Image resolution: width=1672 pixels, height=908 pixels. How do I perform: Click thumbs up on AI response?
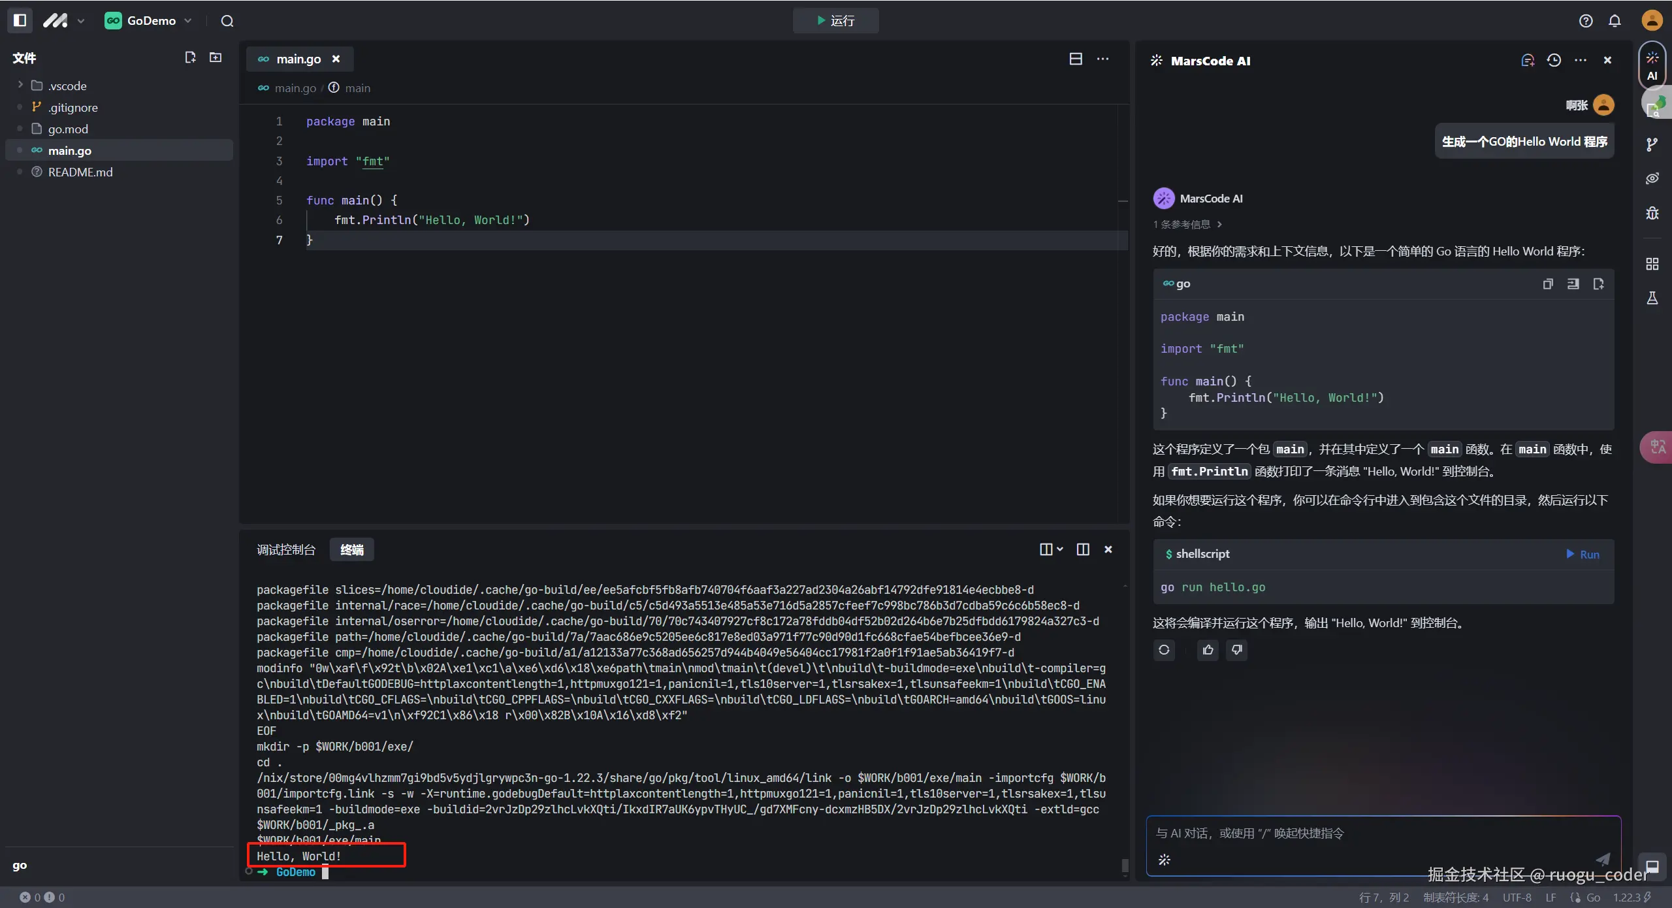point(1208,649)
